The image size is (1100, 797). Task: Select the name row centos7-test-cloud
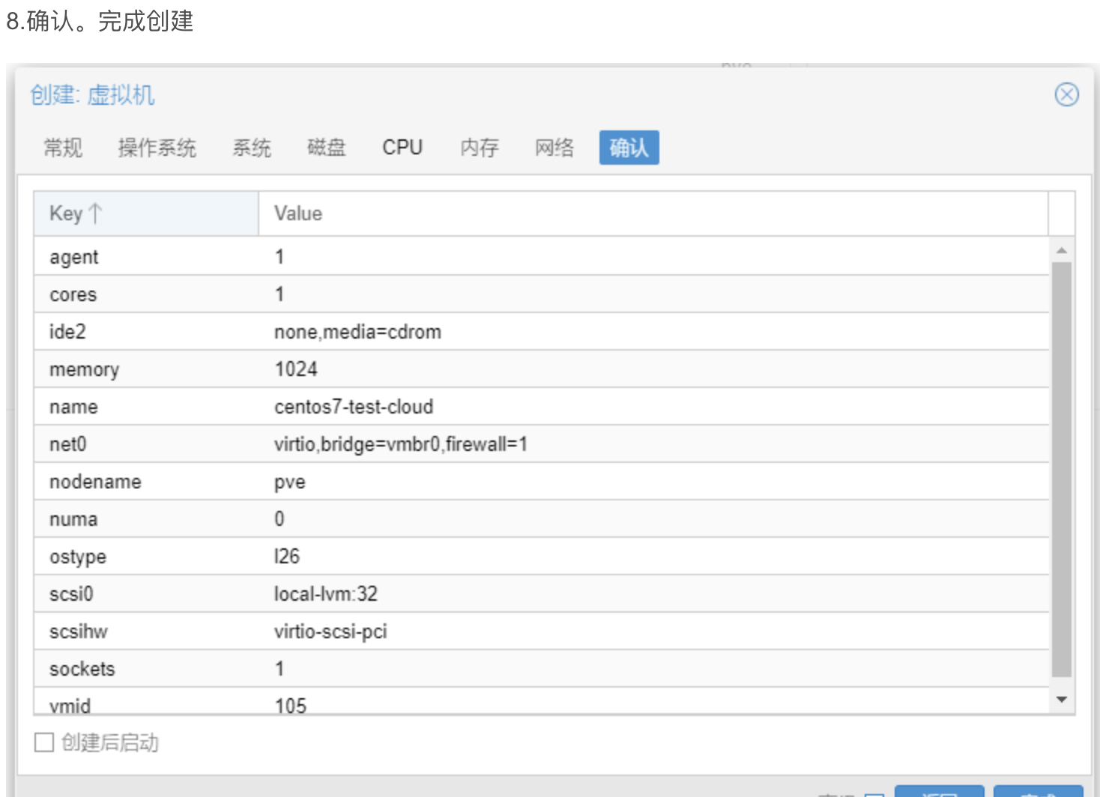[x=540, y=407]
